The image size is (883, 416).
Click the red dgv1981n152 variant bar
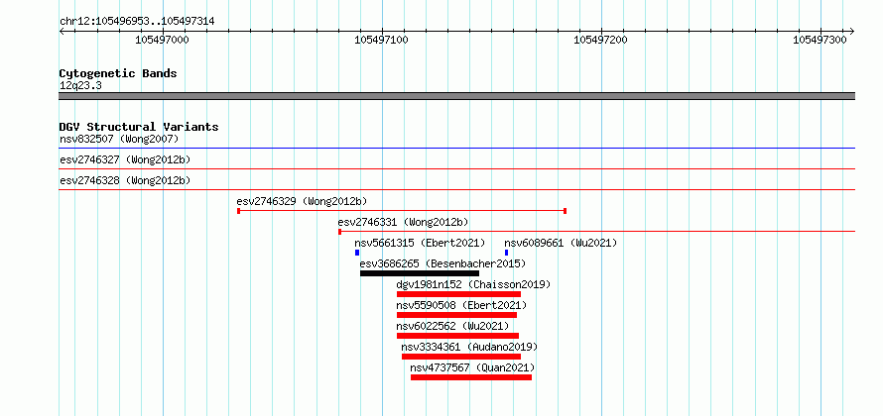(x=459, y=294)
